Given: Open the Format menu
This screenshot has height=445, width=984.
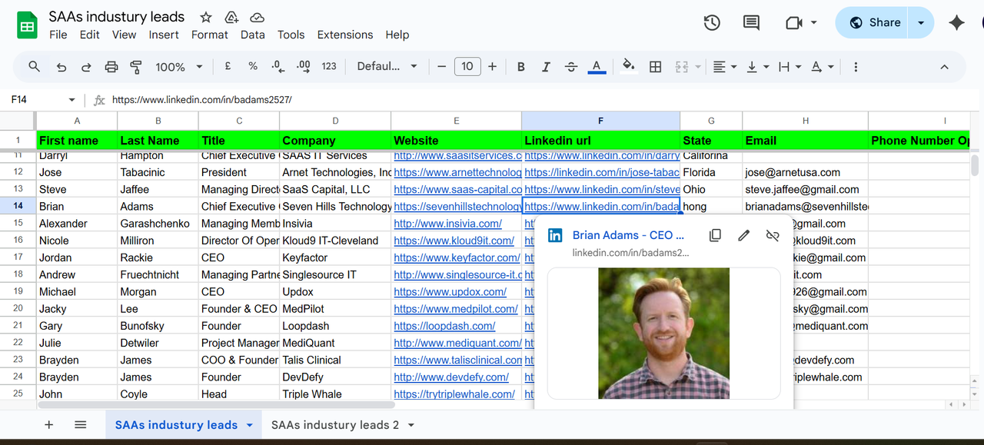Looking at the screenshot, I should coord(210,35).
